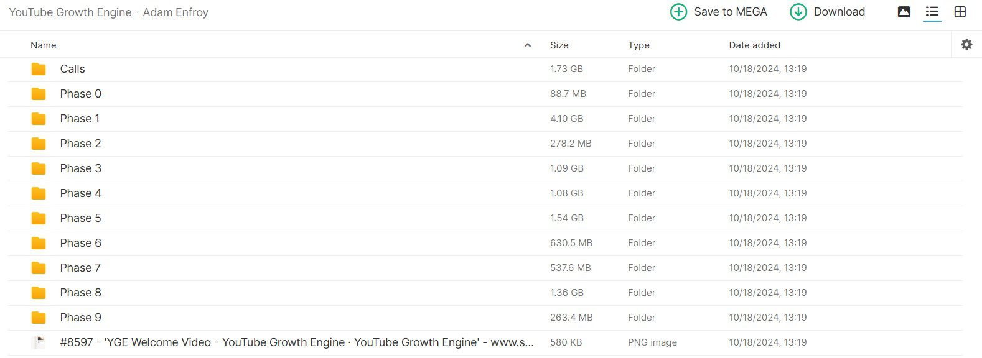Select the Phase 0 folder row

pyautogui.click(x=485, y=94)
